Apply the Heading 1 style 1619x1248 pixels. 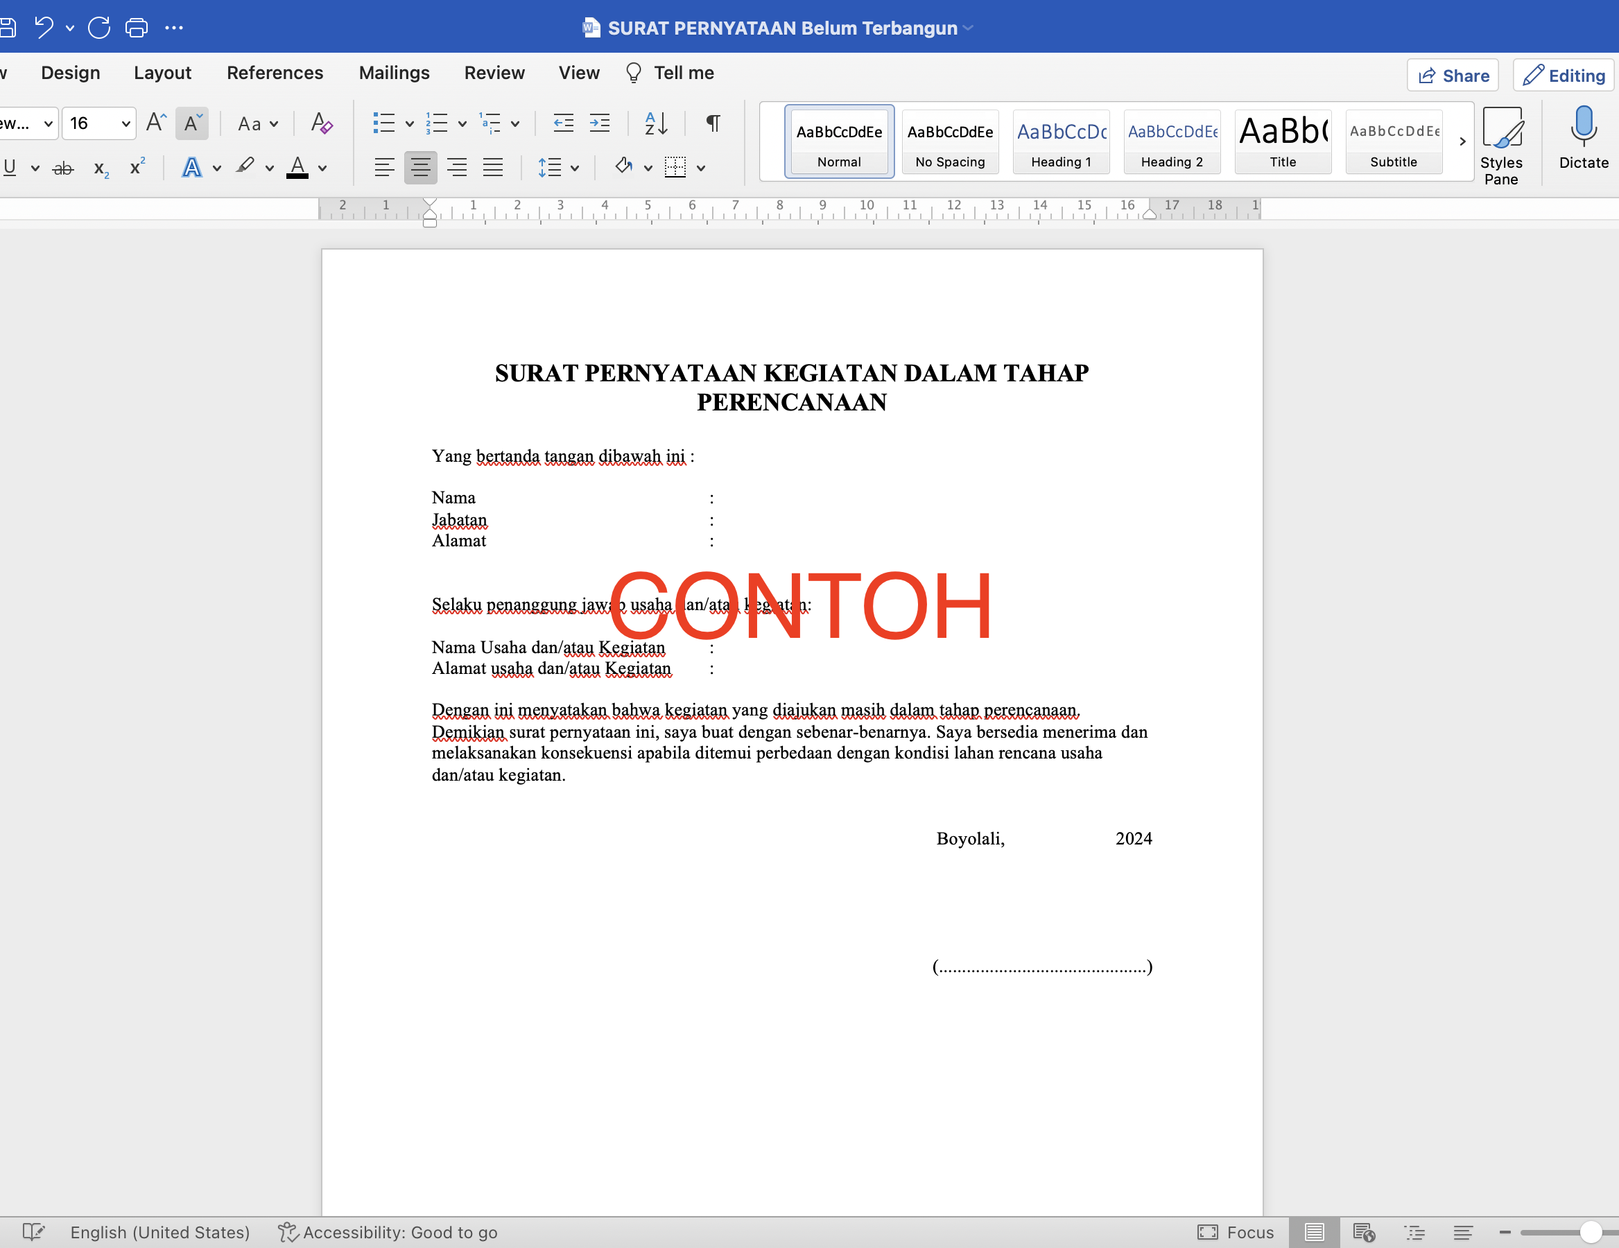click(x=1061, y=141)
